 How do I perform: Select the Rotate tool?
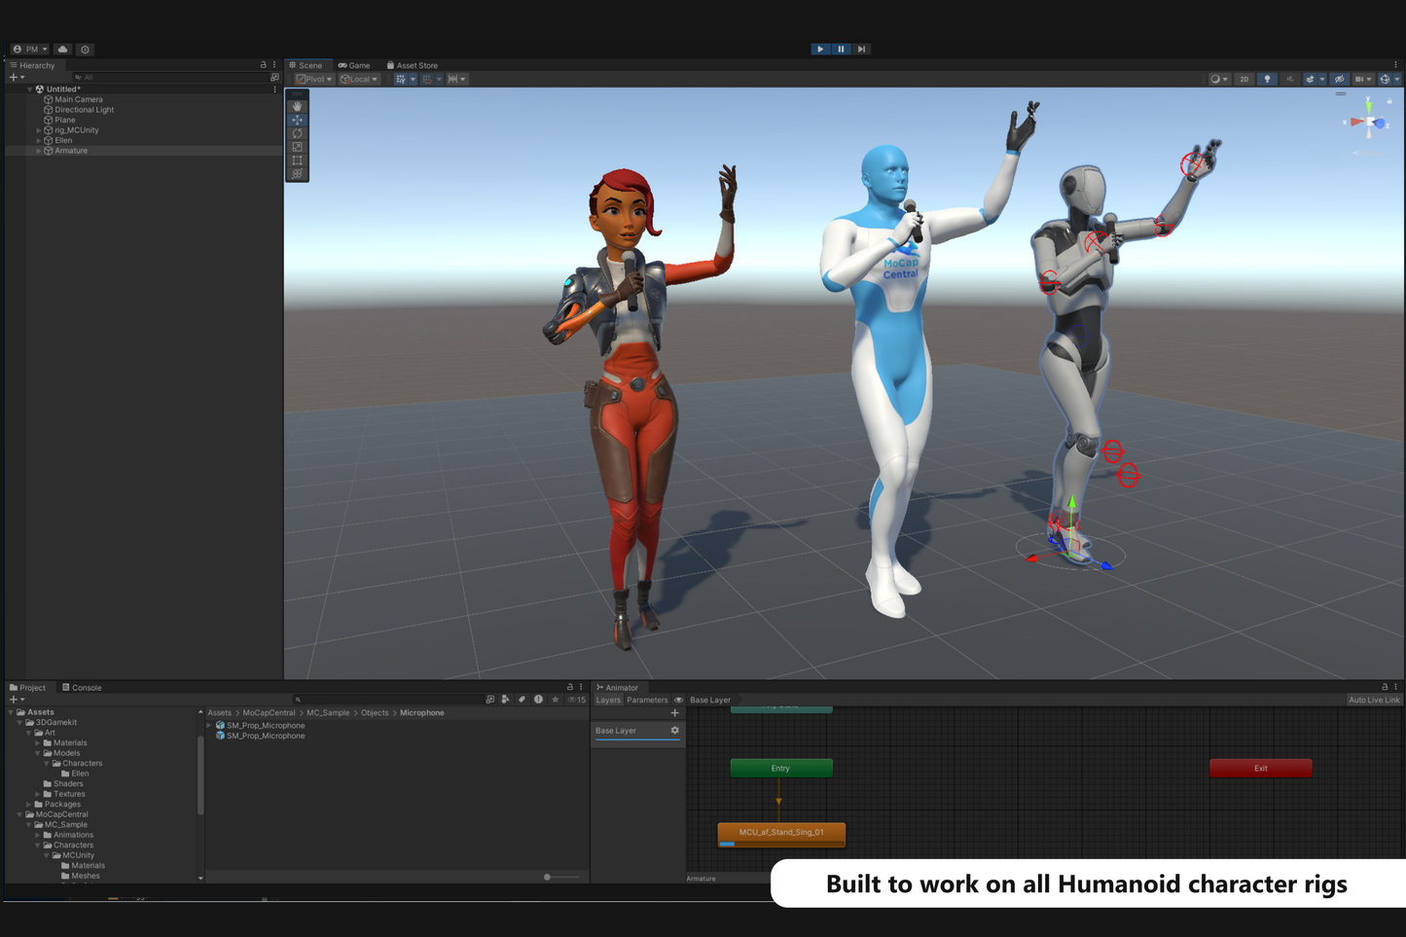(x=297, y=132)
